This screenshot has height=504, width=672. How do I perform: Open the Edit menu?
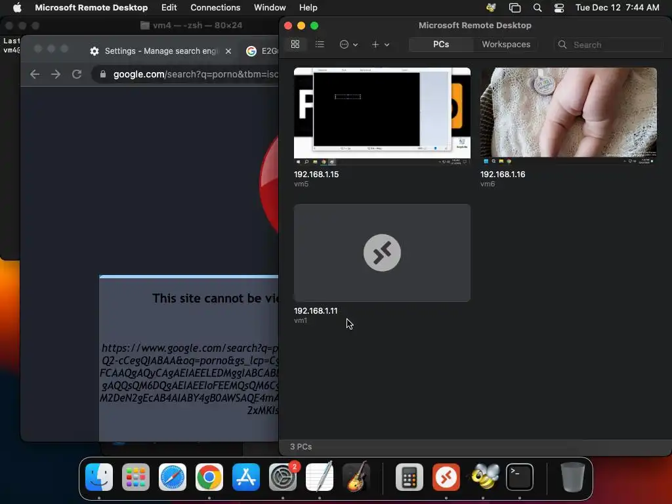[x=169, y=7]
